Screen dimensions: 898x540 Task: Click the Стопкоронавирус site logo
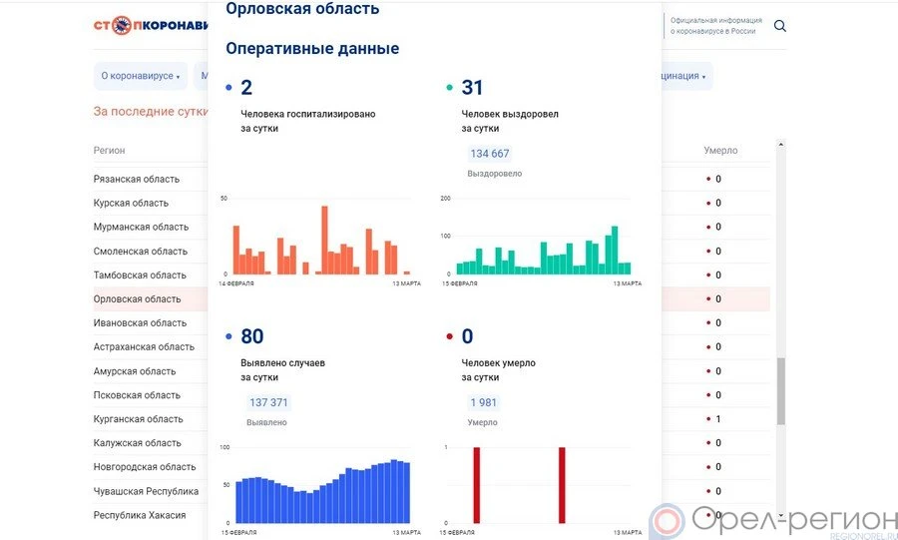pyautogui.click(x=150, y=25)
